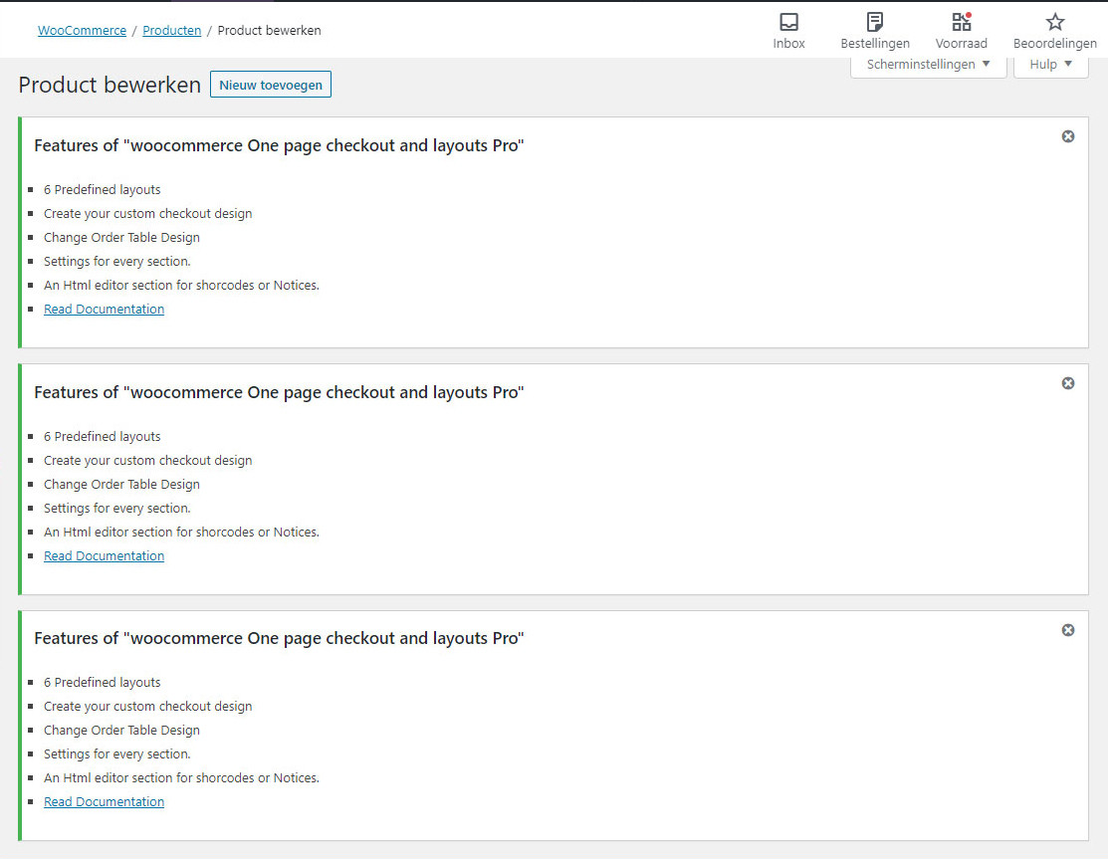
Task: Open Read Documentation in first notice
Action: (104, 310)
